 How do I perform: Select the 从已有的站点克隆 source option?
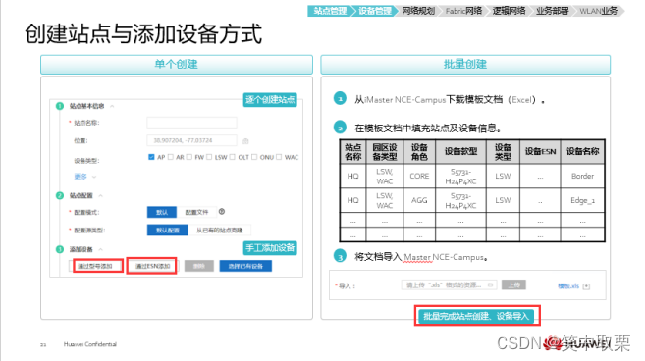point(219,230)
